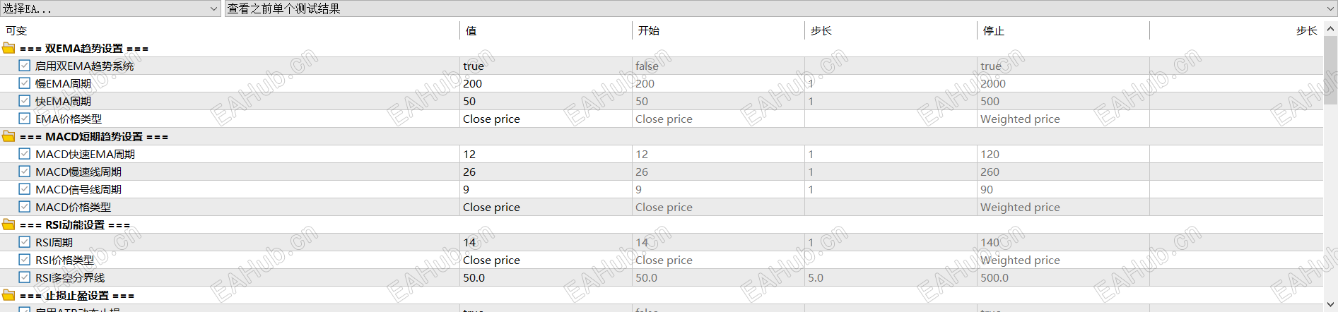Toggle the 慢EMA周期 checkbox
The image size is (1338, 312).
coord(25,83)
